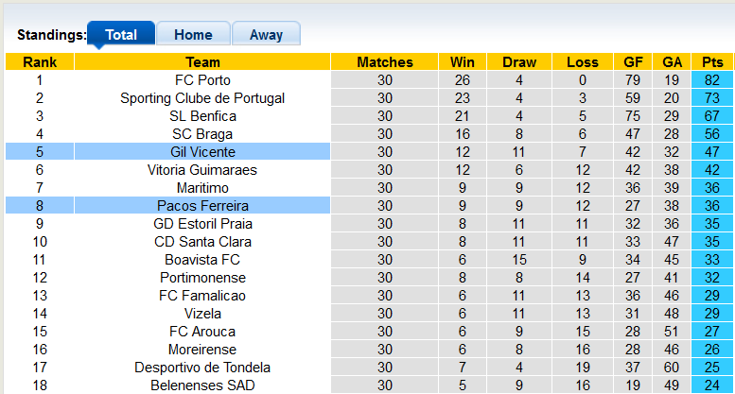Open Sporting Clube de Portugal team
Image resolution: width=735 pixels, height=394 pixels.
202,98
